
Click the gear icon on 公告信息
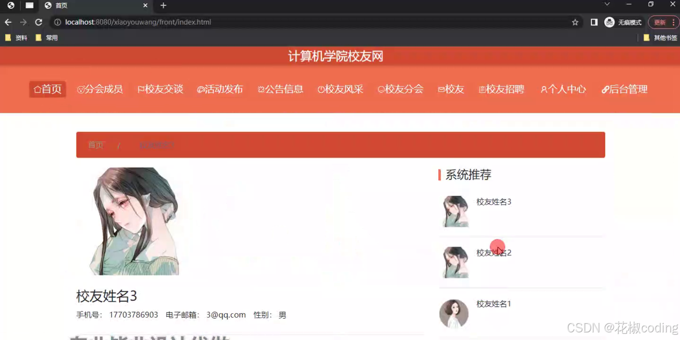click(261, 89)
